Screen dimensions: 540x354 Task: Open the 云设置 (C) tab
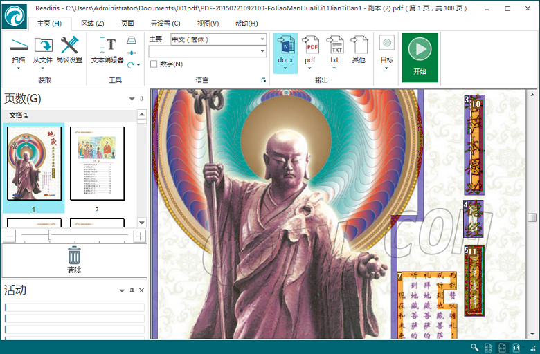165,24
